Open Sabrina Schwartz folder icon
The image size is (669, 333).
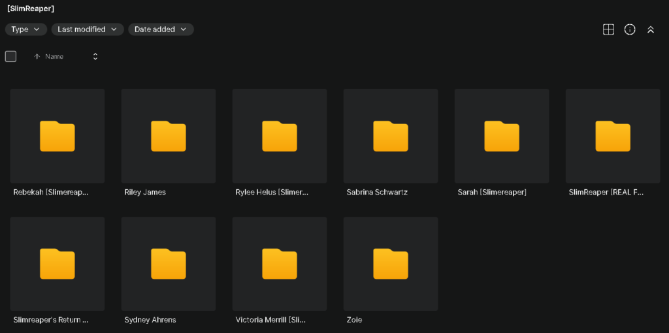(391, 136)
